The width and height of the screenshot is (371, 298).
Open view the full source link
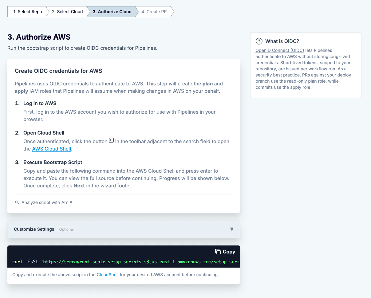91,178
